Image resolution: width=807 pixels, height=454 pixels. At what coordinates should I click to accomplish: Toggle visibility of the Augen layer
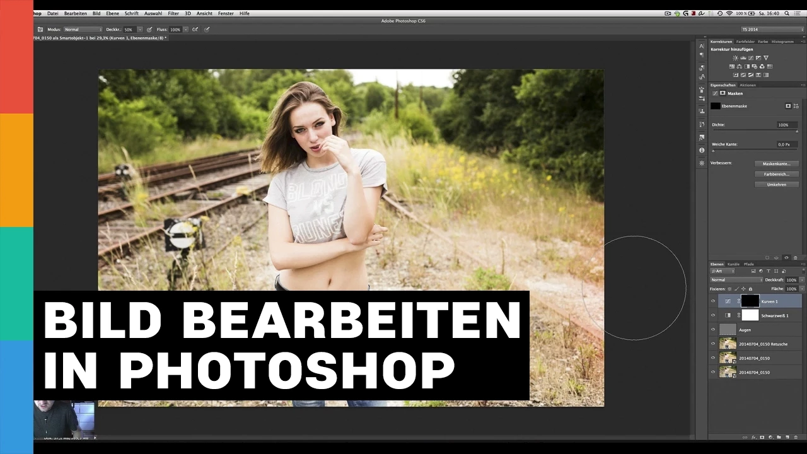click(713, 330)
